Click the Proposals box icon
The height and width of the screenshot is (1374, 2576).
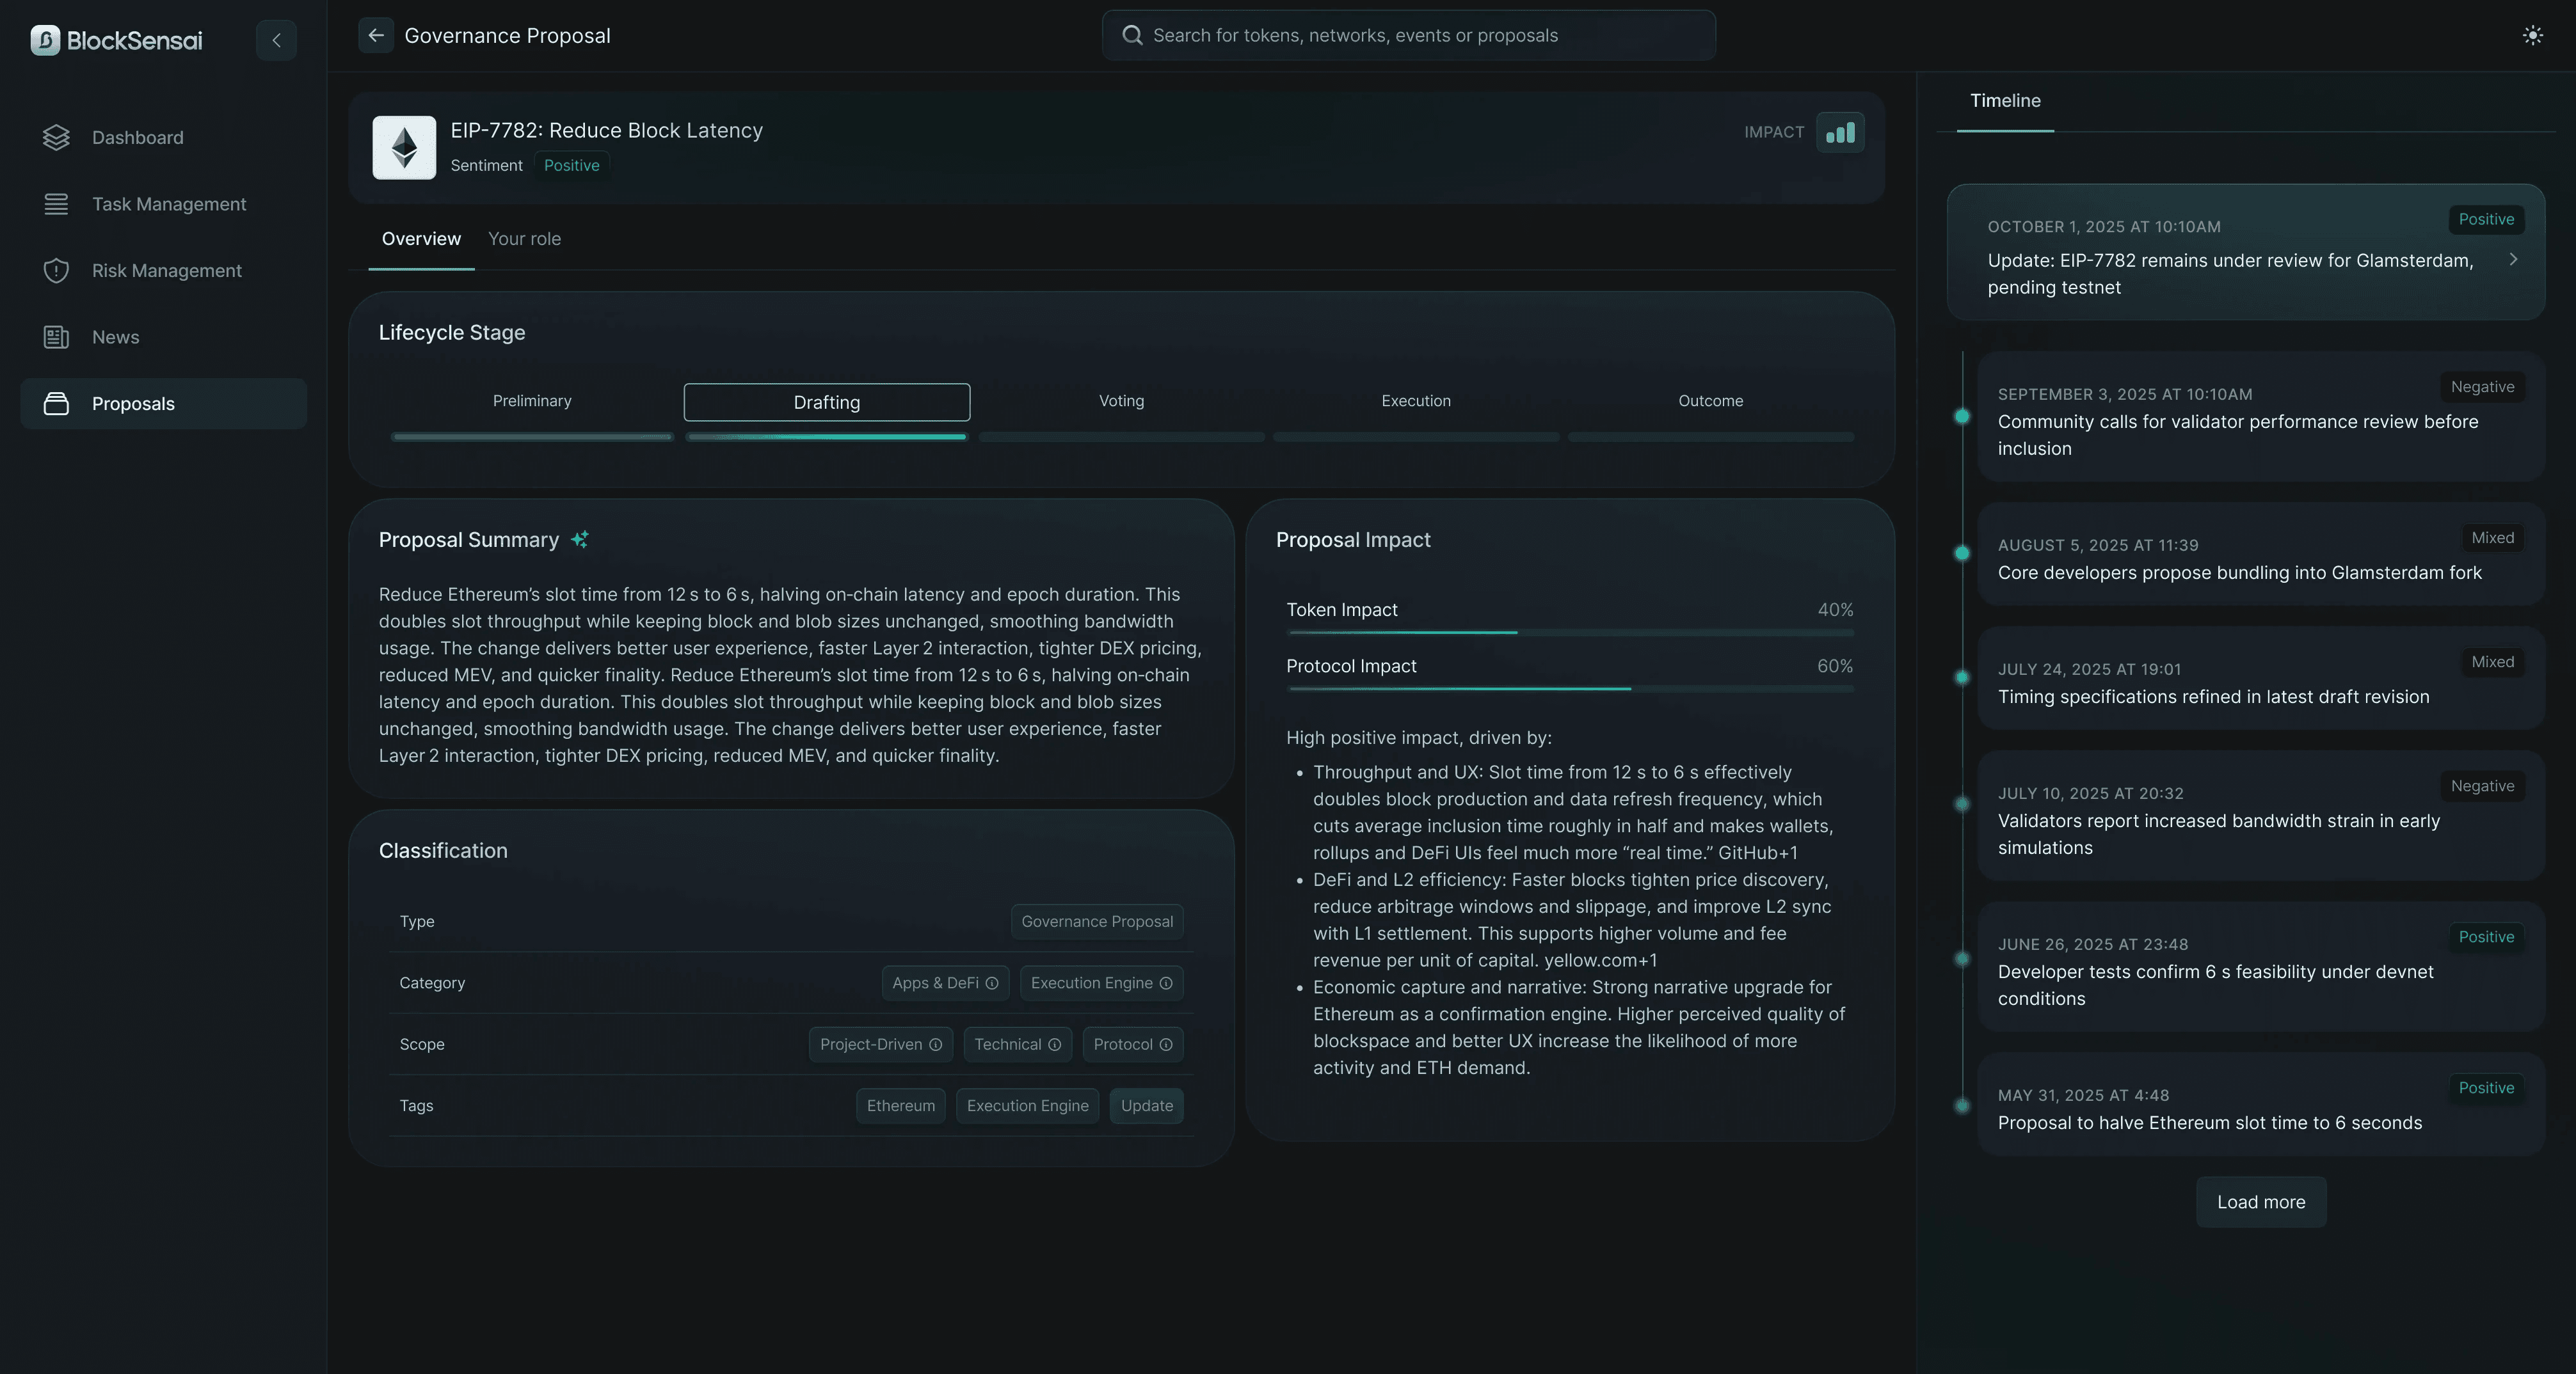(x=56, y=404)
